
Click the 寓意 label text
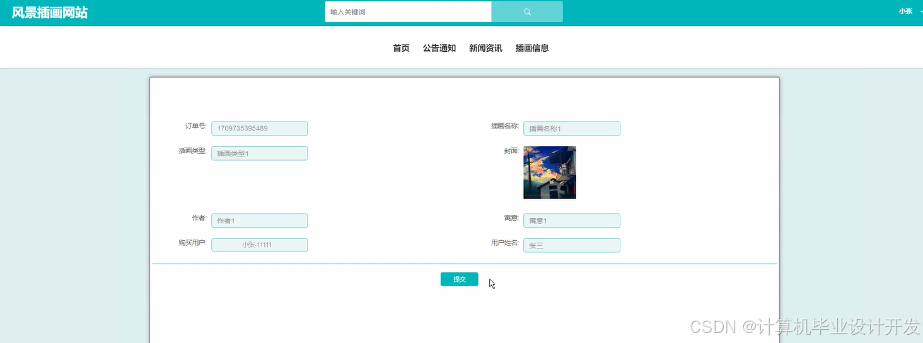511,218
